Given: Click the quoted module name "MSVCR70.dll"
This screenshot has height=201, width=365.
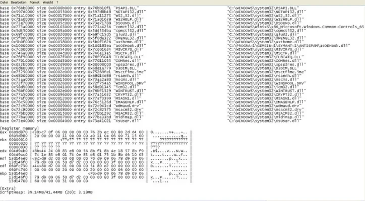Looking at the screenshot, I should 129,49.
